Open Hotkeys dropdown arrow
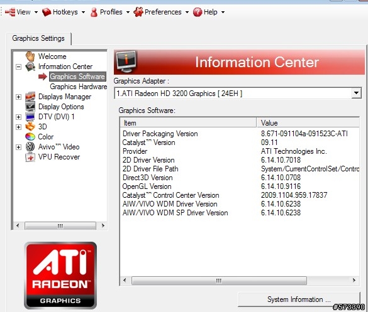This screenshot has height=312, width=368. [x=83, y=12]
